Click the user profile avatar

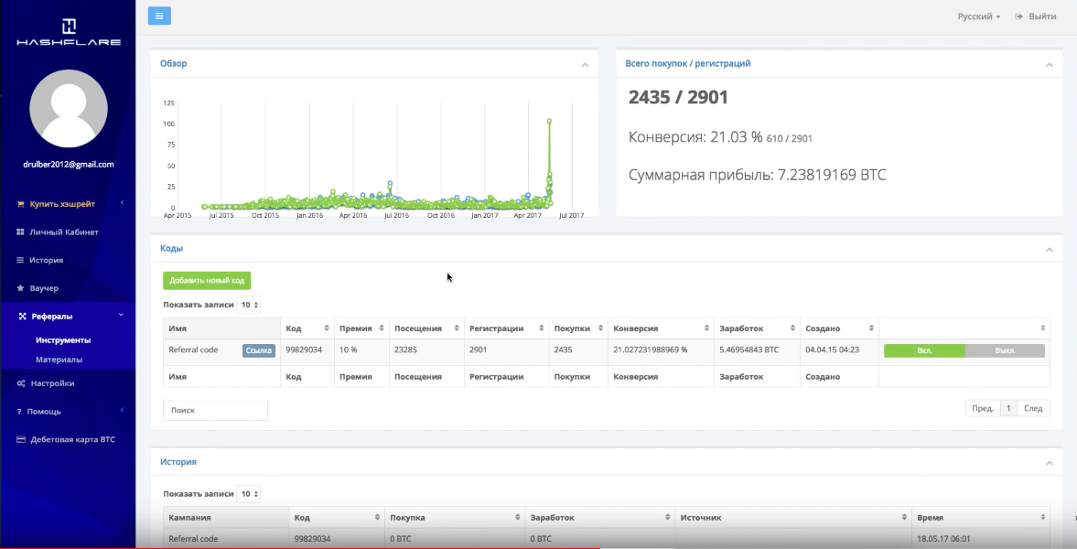point(69,108)
